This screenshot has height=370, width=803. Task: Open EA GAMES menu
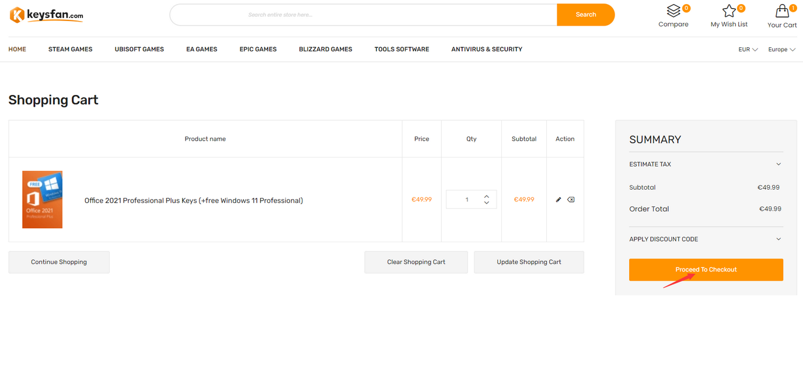point(202,50)
